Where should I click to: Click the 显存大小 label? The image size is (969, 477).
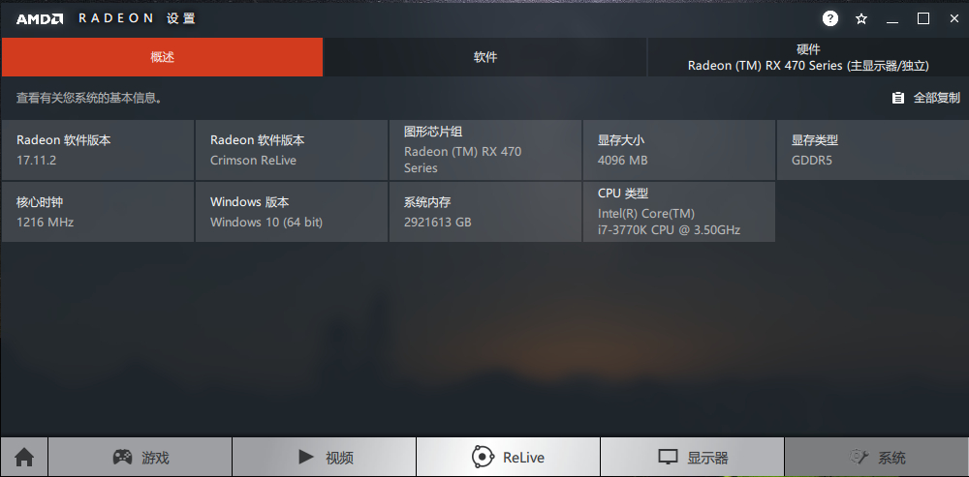click(x=621, y=140)
